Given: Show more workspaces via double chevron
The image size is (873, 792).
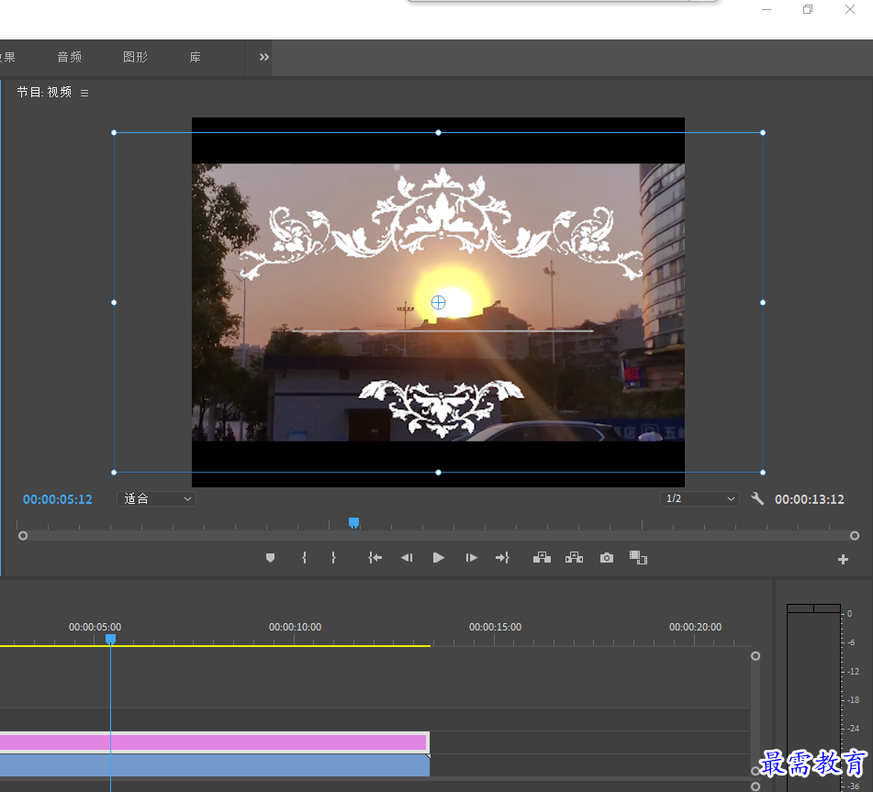Looking at the screenshot, I should pos(263,57).
